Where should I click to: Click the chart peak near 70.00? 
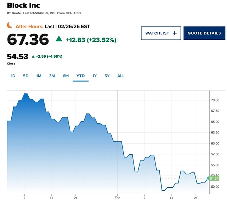pos(26,94)
